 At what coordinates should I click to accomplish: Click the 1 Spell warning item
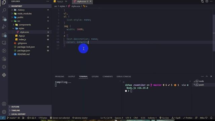click(x=176, y=118)
